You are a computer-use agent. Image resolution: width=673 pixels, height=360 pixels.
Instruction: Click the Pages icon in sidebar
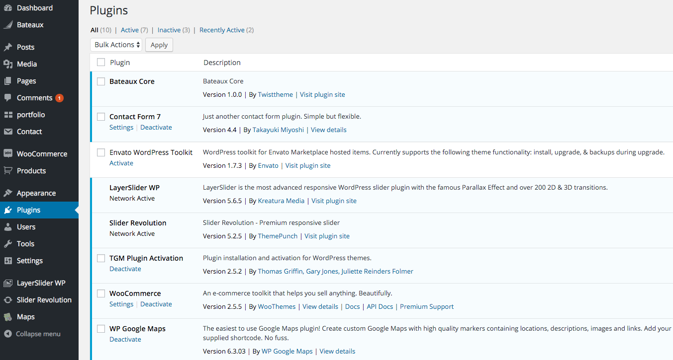pyautogui.click(x=8, y=81)
